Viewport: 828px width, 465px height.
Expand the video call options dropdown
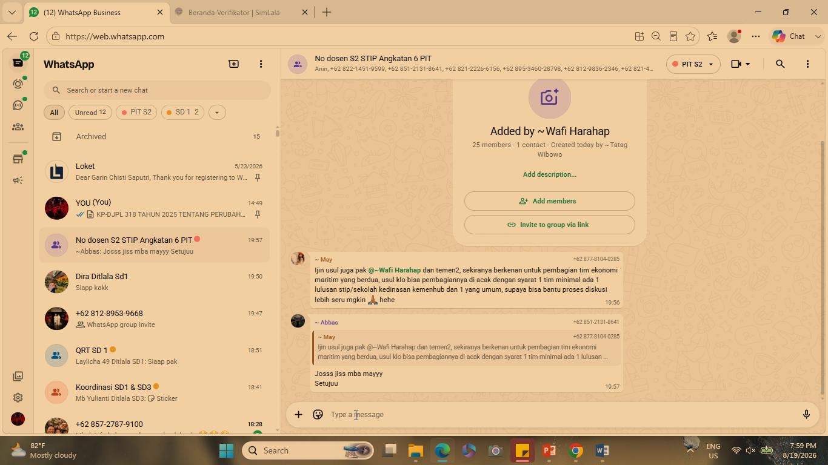(x=747, y=64)
